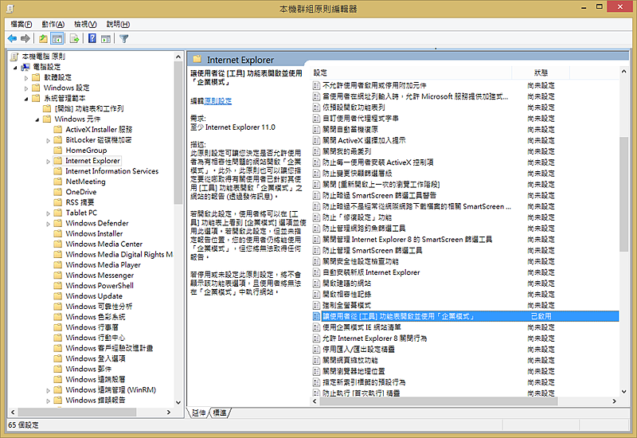The image size is (637, 438).
Task: Click the forward arrow toolbar icon
Action: (x=25, y=38)
